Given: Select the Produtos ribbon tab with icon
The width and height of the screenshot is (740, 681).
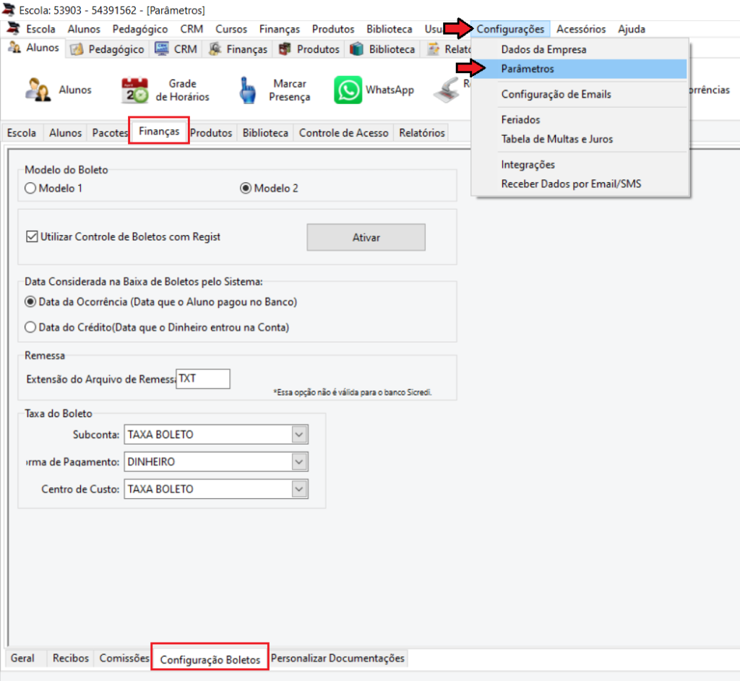Looking at the screenshot, I should pyautogui.click(x=309, y=49).
